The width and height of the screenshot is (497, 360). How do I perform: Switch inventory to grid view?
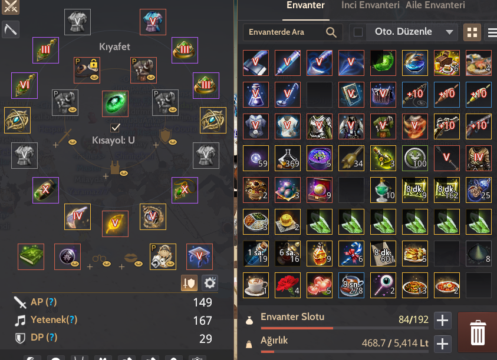472,32
